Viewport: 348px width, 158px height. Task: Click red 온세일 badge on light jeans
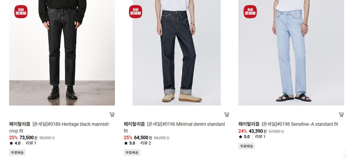point(250,11)
